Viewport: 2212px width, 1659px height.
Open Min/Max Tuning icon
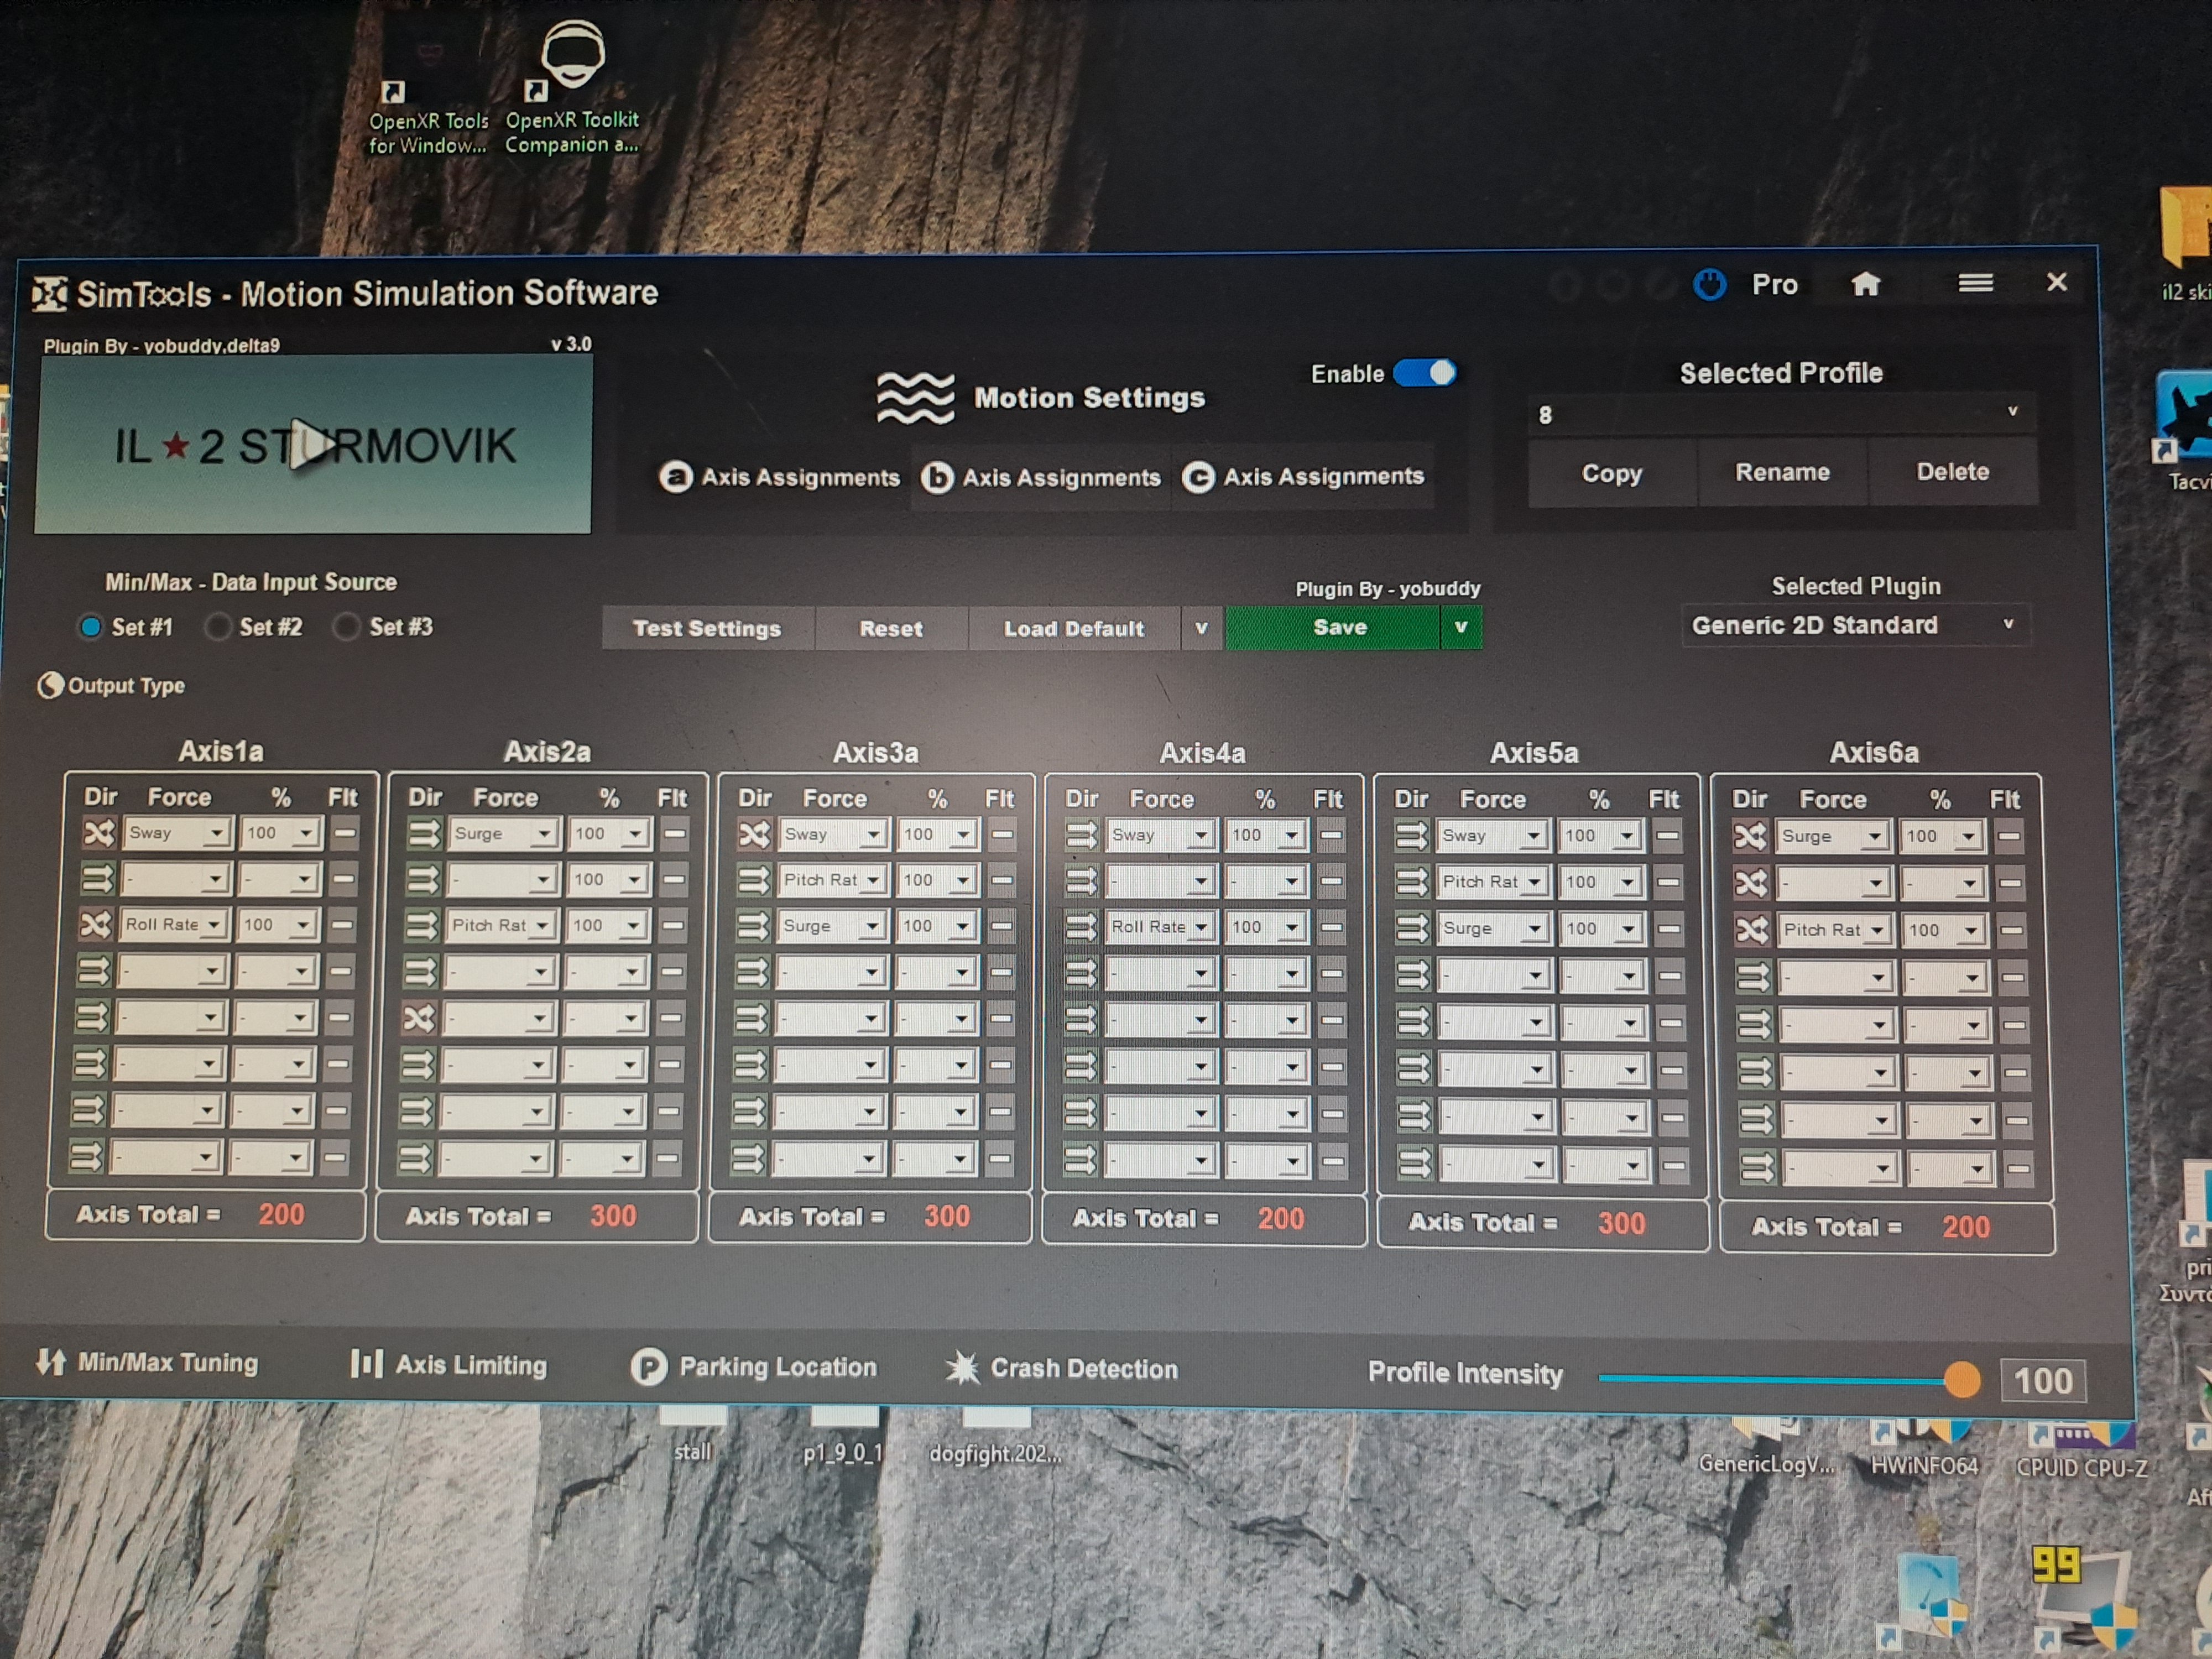(50, 1361)
